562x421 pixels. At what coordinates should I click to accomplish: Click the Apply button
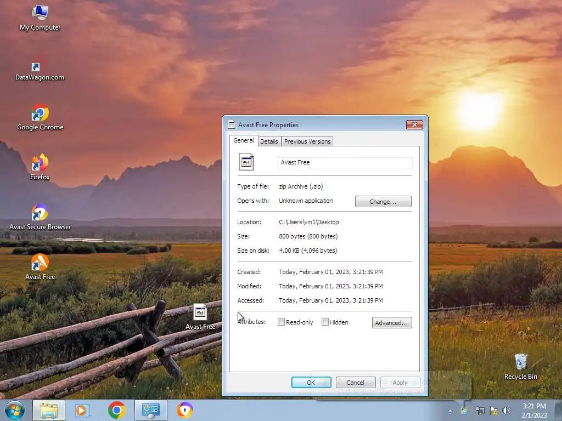(x=400, y=382)
